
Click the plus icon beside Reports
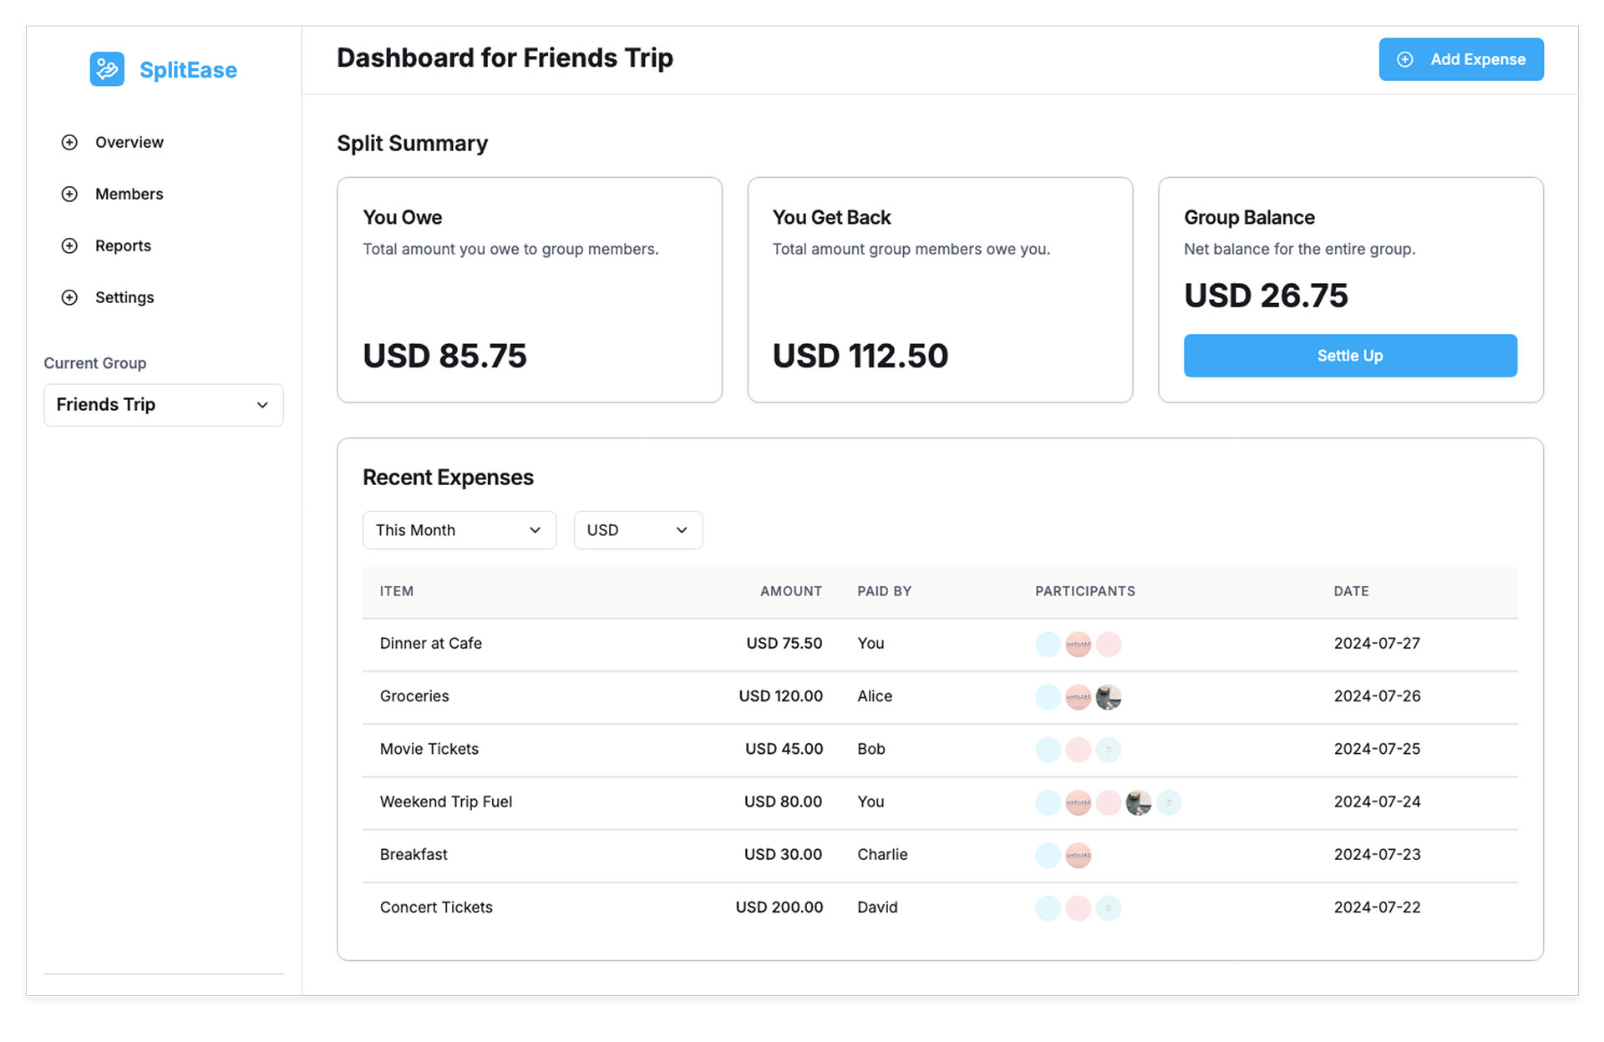tap(69, 245)
